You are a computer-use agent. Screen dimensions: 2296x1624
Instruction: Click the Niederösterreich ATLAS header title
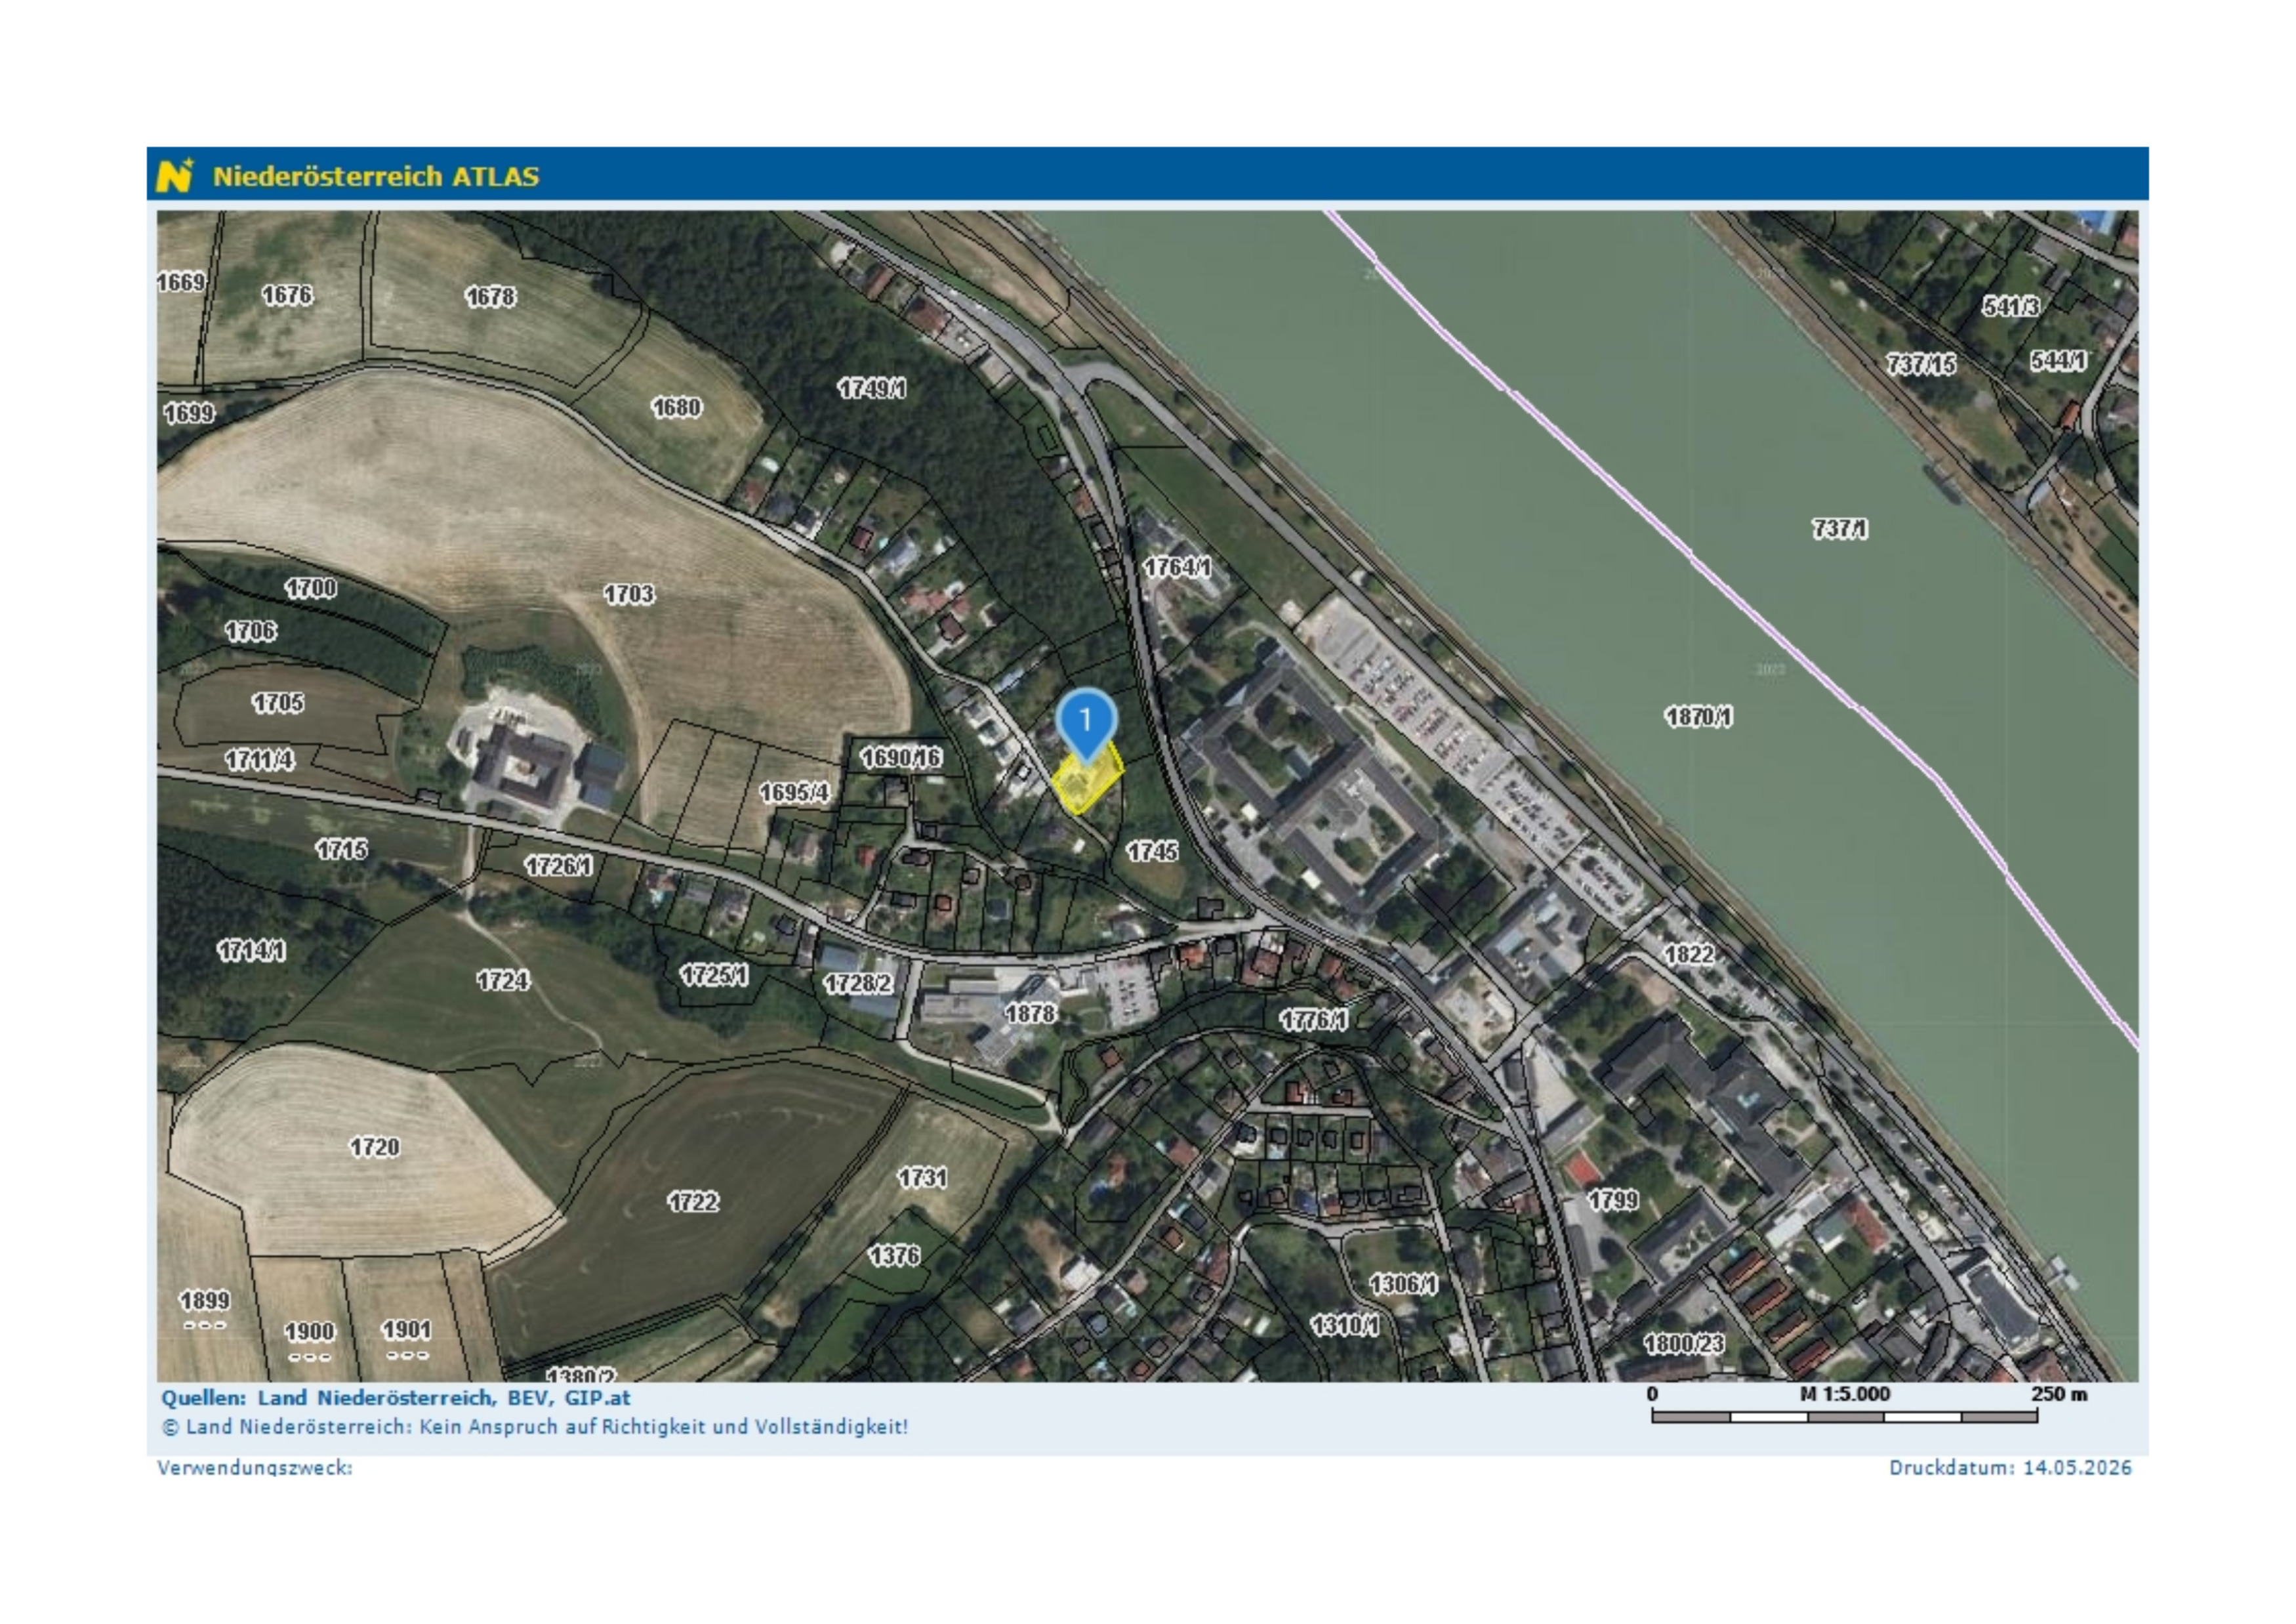(x=376, y=177)
